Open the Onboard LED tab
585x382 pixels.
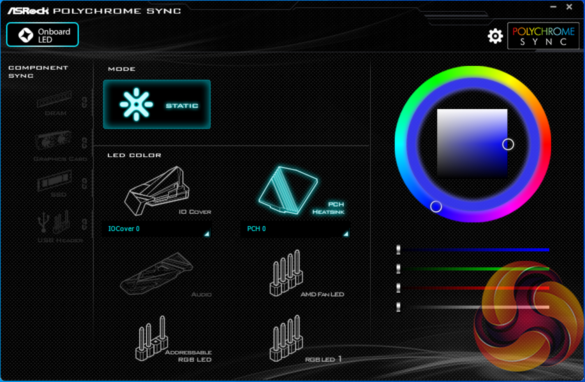42,35
